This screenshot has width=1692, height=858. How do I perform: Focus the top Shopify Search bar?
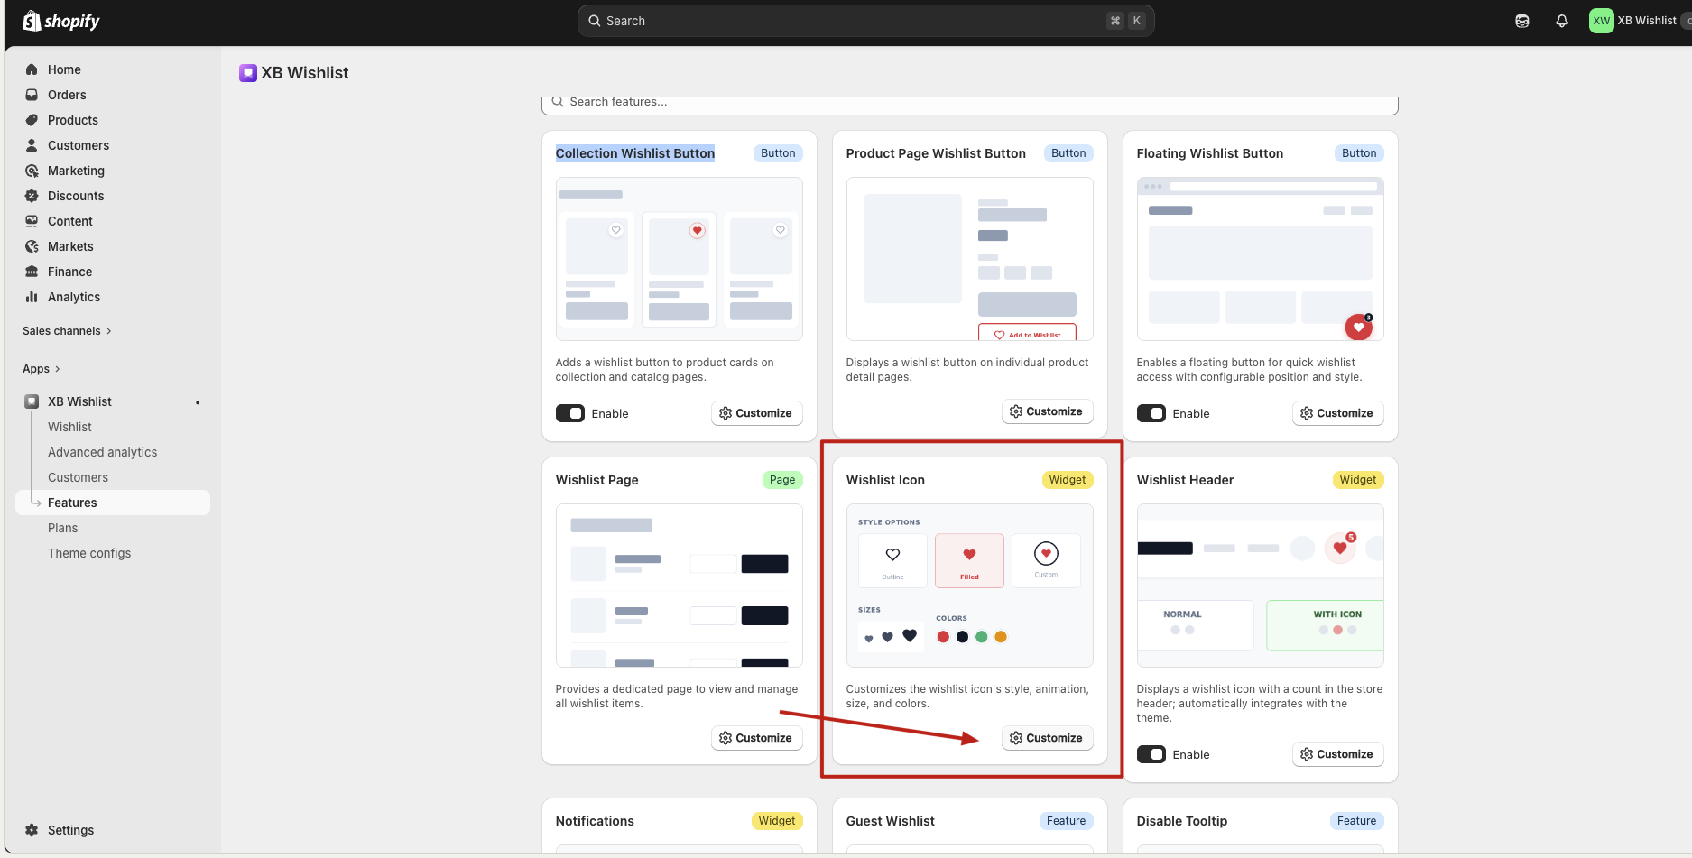[x=865, y=21]
